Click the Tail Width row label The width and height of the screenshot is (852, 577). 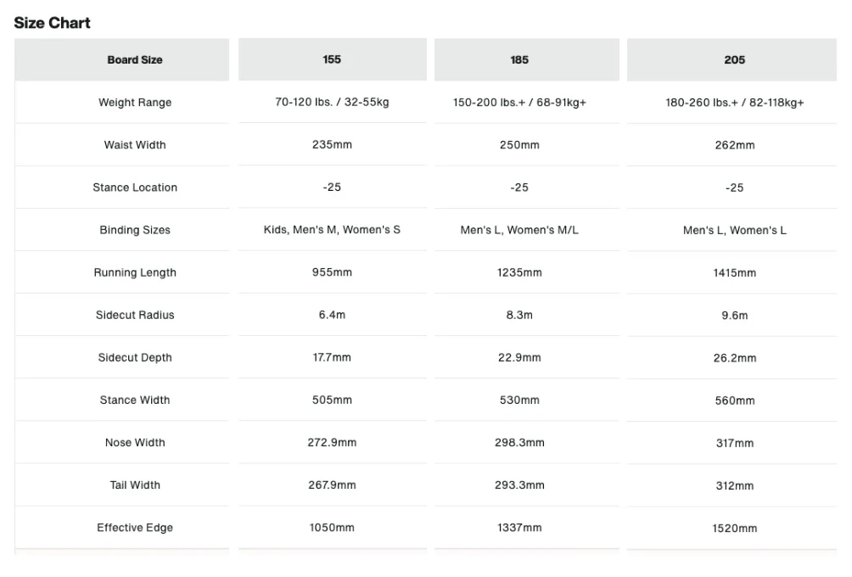[x=135, y=485]
